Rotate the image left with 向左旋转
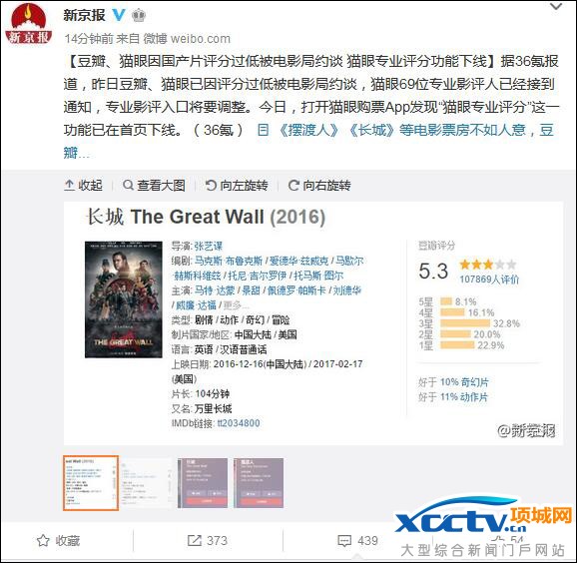Viewport: 577px width, 563px height. 237,185
